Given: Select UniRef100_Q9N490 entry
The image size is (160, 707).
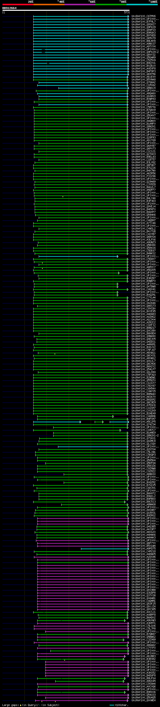Looking at the screenshot, I should pos(143,336).
